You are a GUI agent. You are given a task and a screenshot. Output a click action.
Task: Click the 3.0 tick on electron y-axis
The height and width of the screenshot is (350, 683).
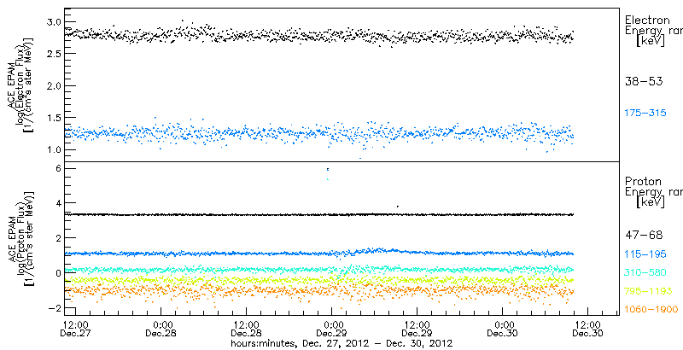(52, 21)
